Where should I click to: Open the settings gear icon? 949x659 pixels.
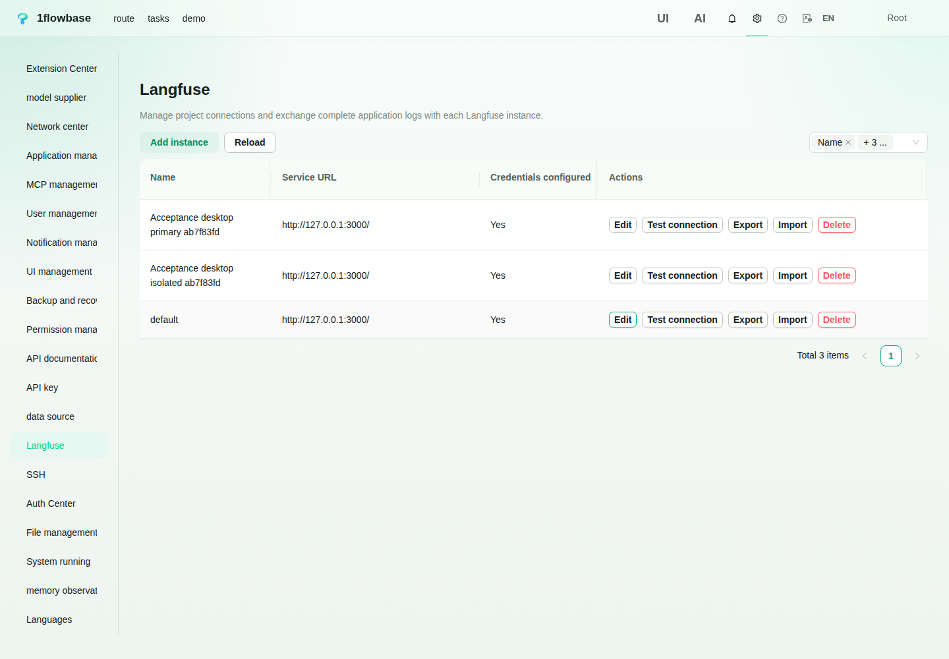[x=757, y=18]
